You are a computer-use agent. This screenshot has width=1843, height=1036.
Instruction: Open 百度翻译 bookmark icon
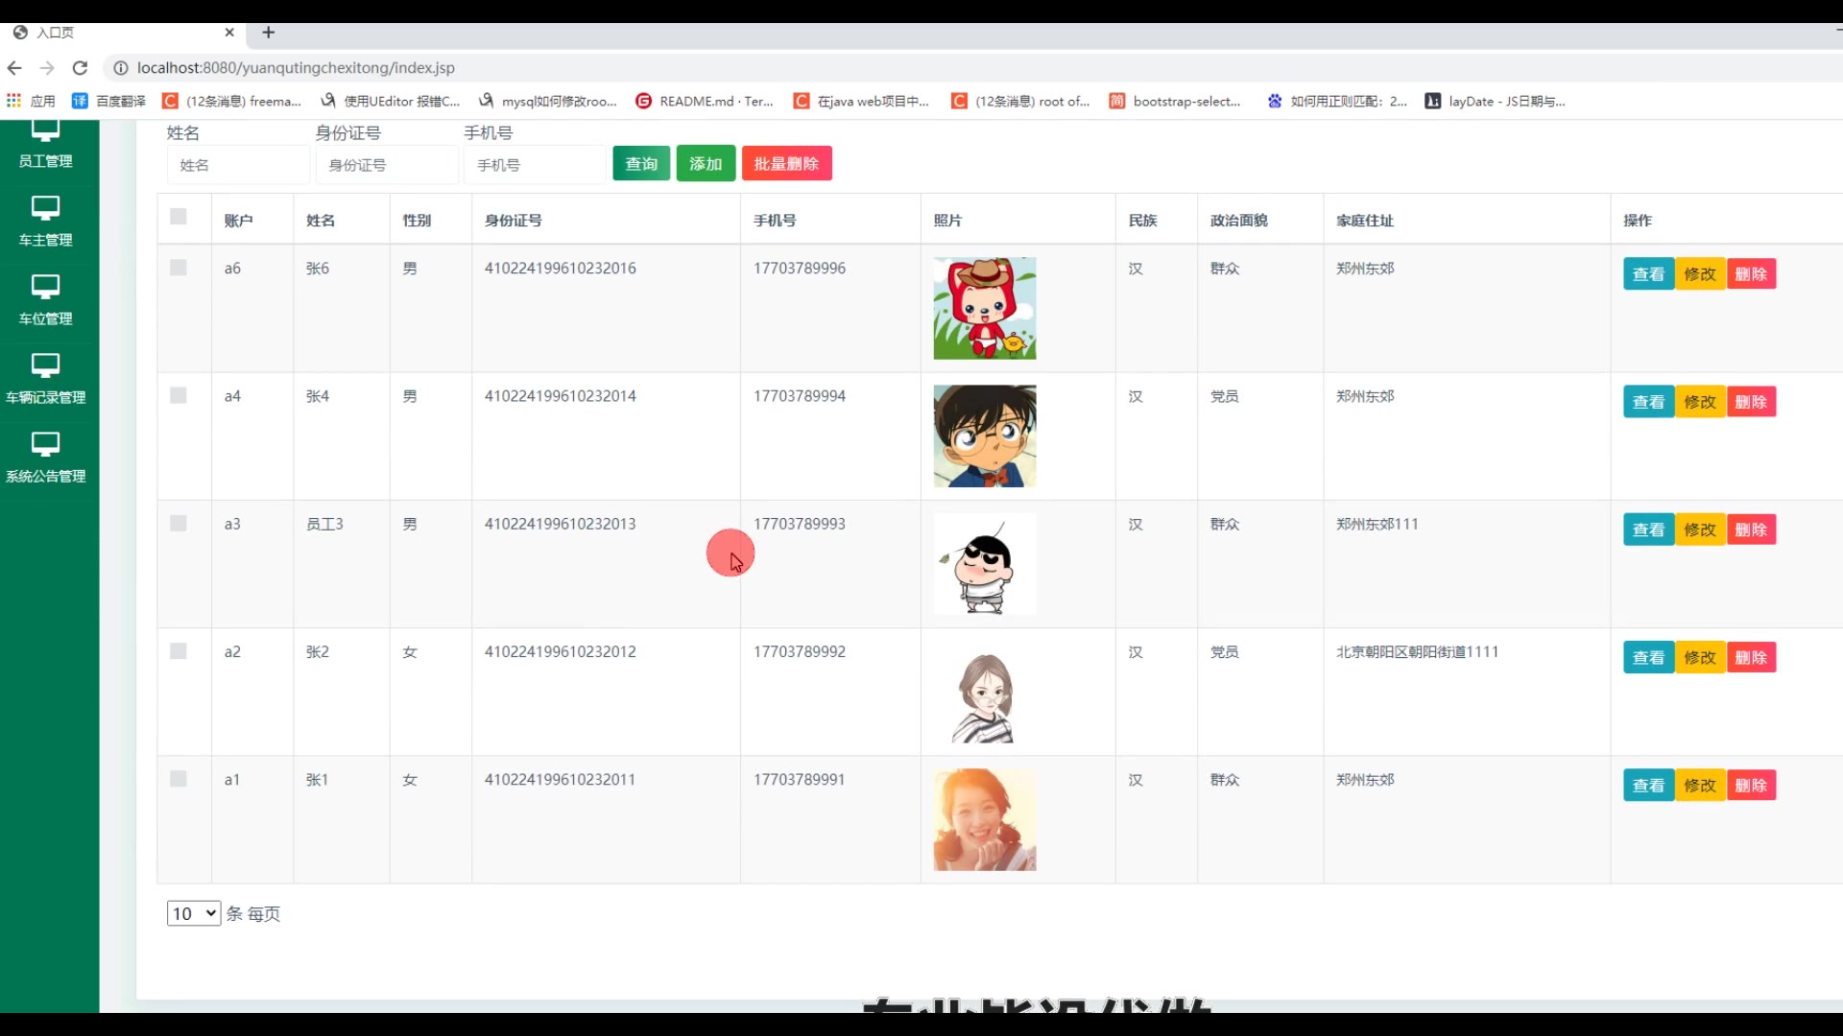[80, 101]
